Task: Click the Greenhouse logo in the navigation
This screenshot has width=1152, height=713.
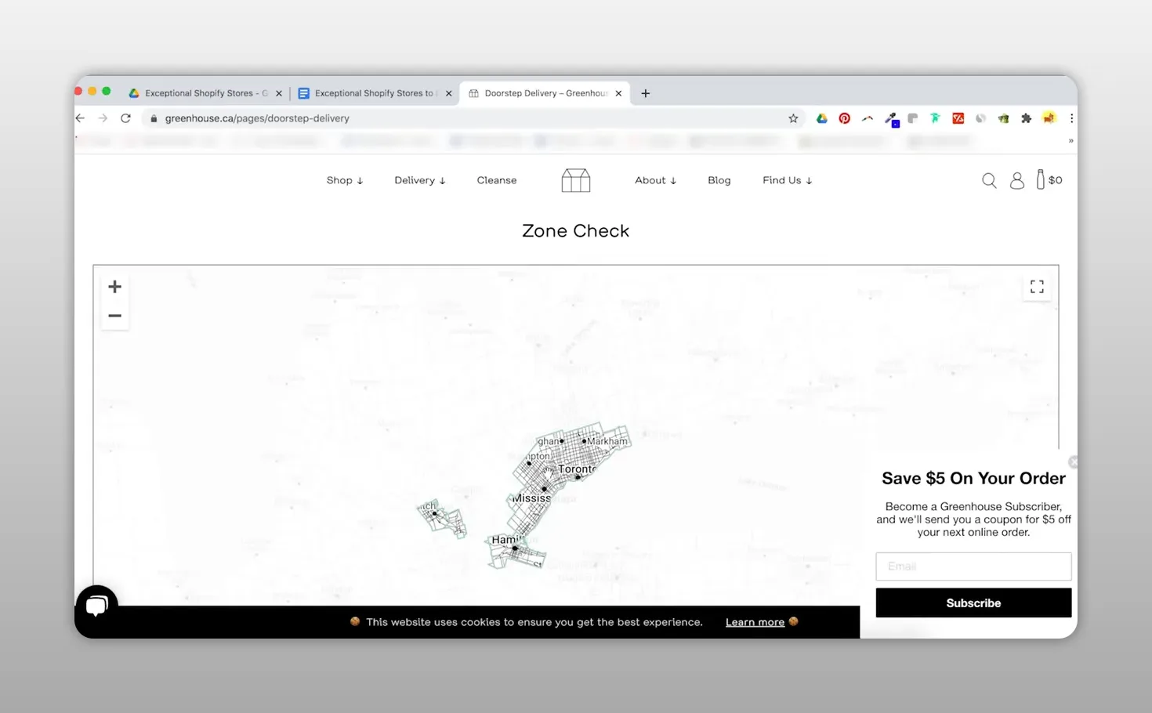Action: point(576,180)
